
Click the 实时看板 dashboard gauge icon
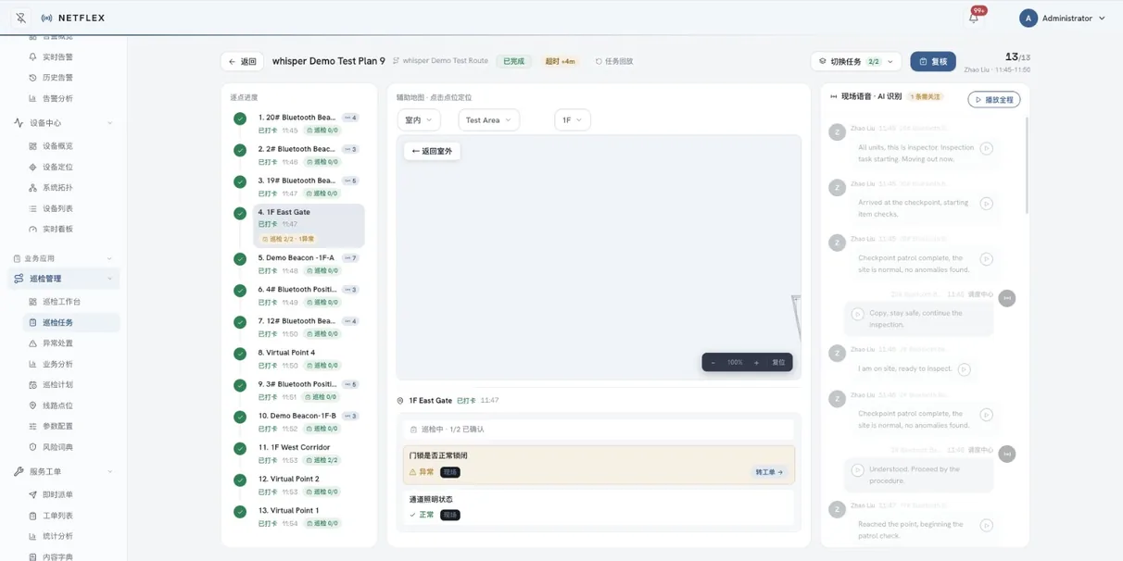(x=32, y=229)
